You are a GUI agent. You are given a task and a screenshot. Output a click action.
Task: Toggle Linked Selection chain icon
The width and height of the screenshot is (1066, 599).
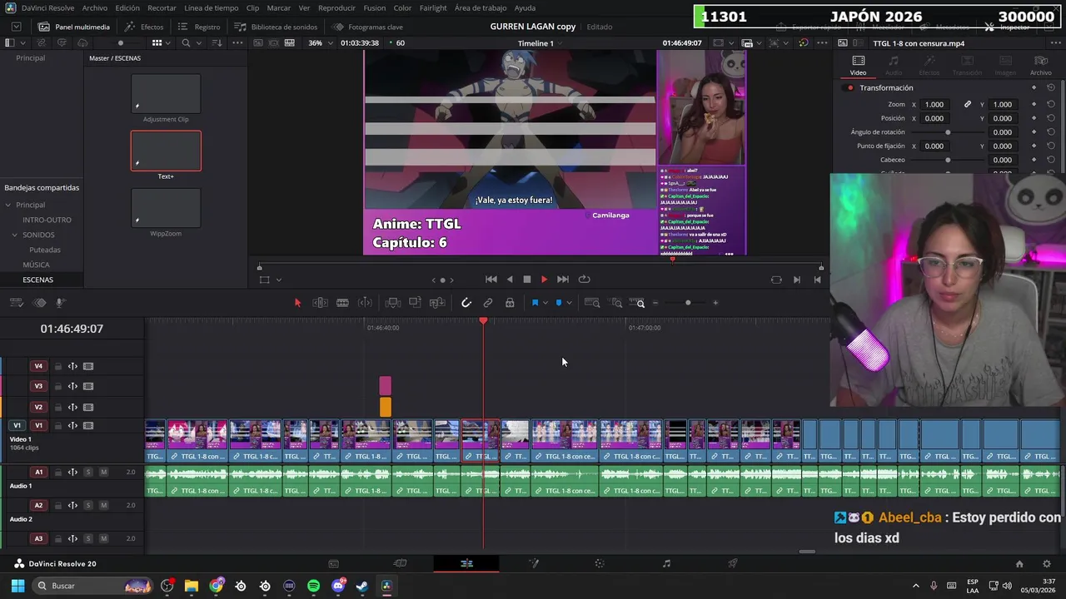tap(488, 303)
